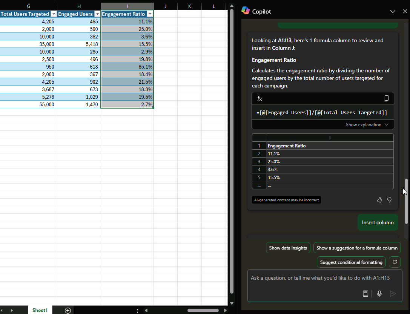Click the fx symbol on the formula card
The height and width of the screenshot is (314, 410).
[259, 98]
